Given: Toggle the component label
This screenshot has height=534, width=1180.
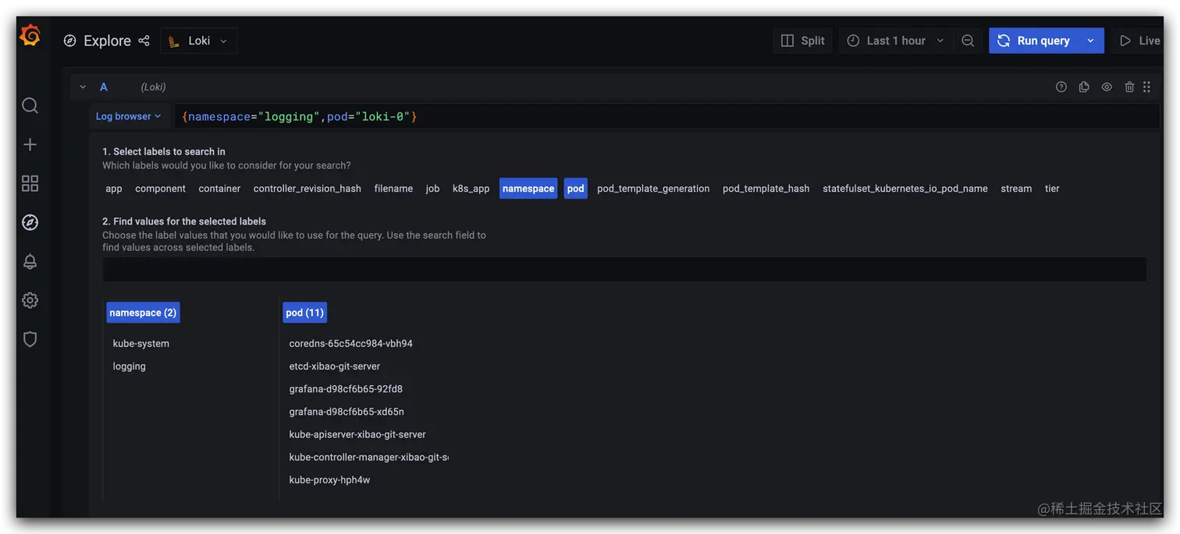Looking at the screenshot, I should pyautogui.click(x=160, y=189).
